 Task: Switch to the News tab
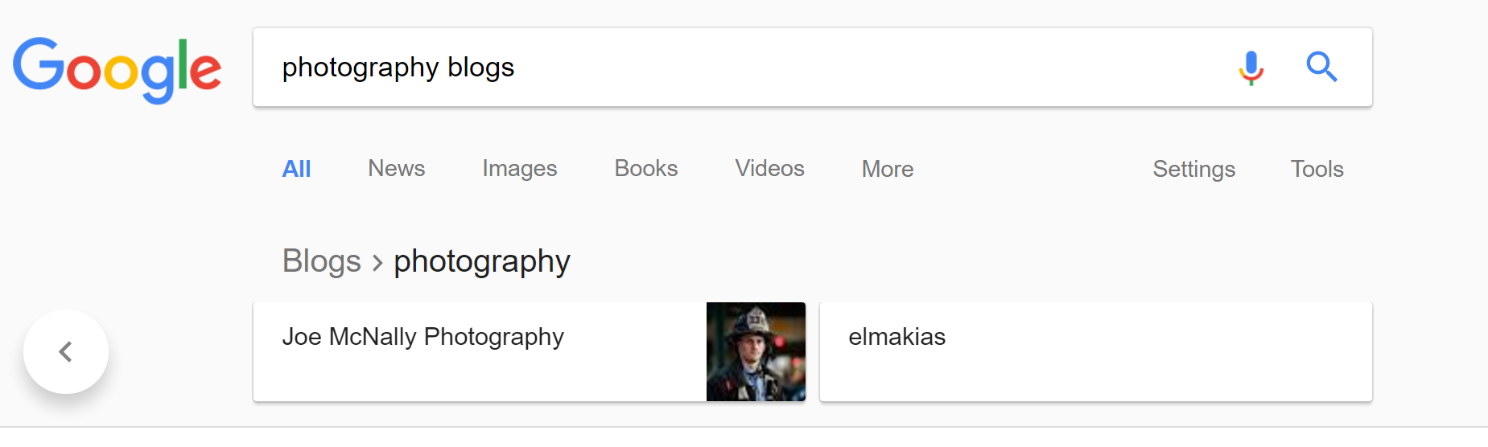click(396, 169)
